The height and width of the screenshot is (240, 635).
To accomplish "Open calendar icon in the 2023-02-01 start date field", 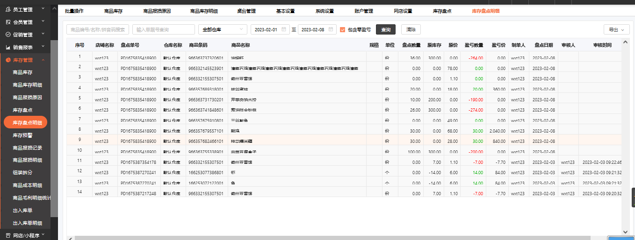I will (283, 29).
